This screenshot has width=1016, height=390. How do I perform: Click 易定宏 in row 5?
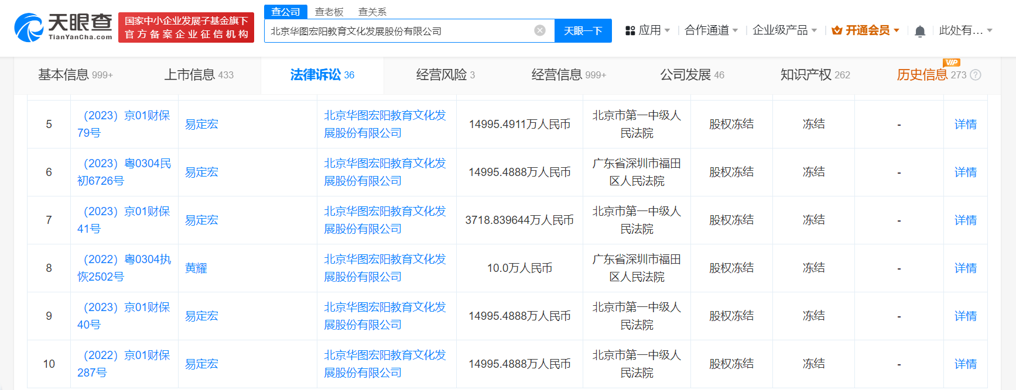pyautogui.click(x=201, y=124)
